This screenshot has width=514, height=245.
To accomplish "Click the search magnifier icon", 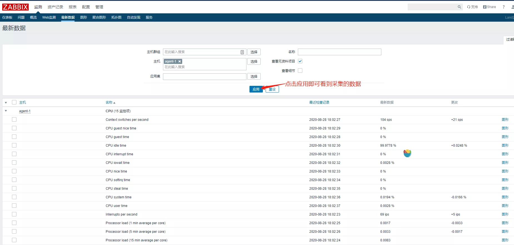I will tap(459, 7).
